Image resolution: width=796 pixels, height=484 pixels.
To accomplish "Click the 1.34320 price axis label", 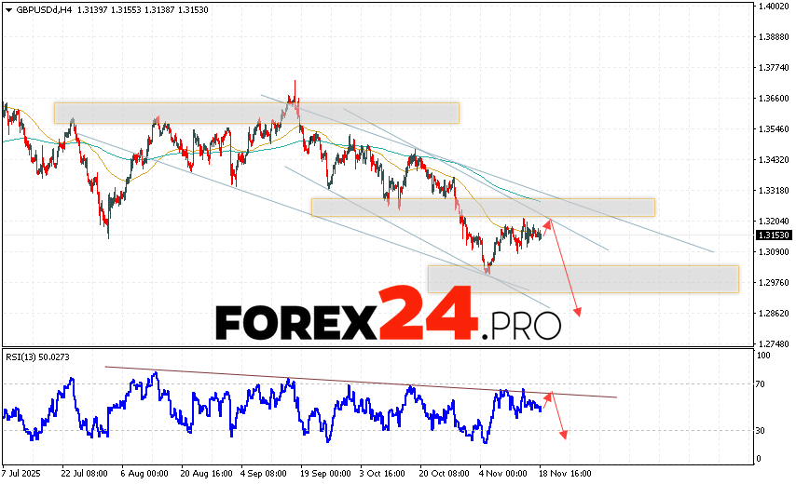I will (x=772, y=160).
